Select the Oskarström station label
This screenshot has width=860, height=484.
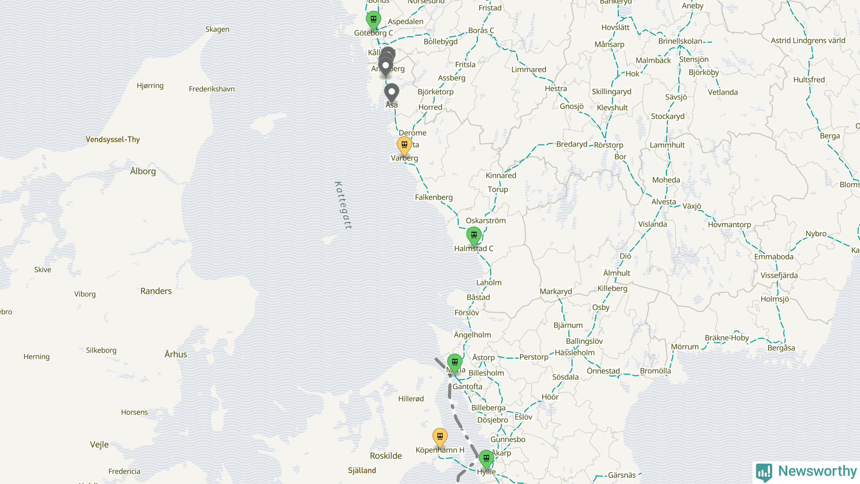tap(486, 221)
